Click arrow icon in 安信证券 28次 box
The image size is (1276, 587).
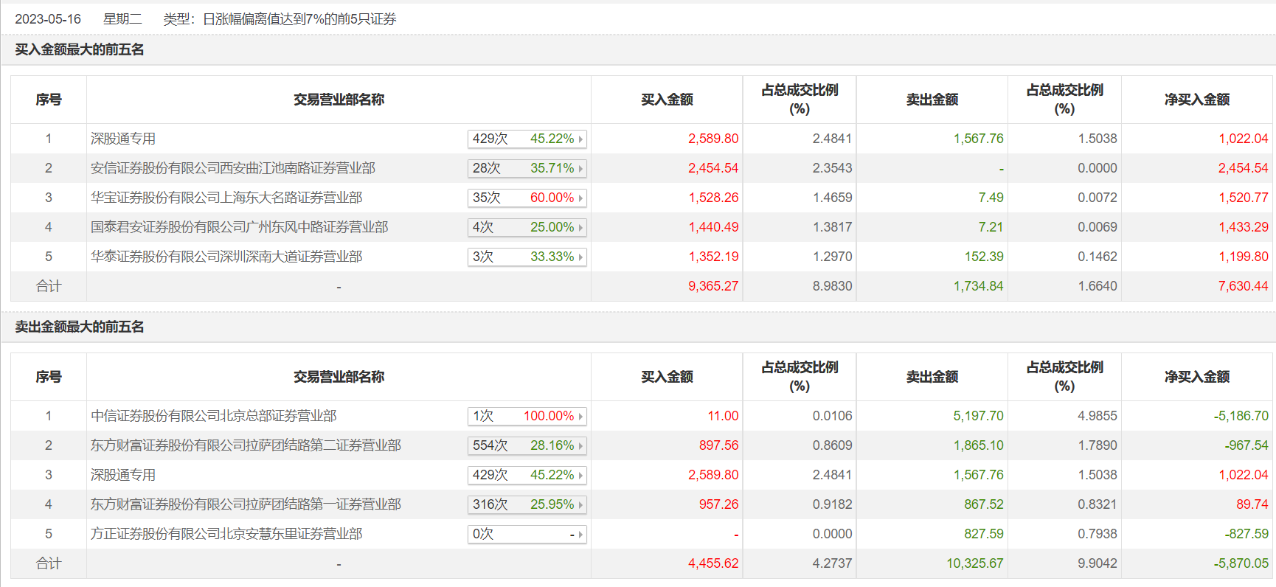tap(580, 169)
